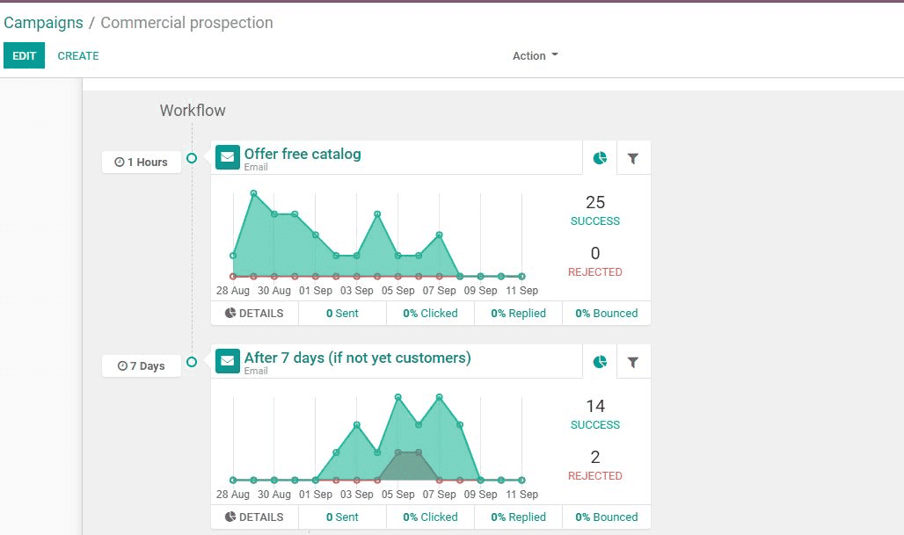The width and height of the screenshot is (904, 535).
Task: Click the 2 REJECTED count of After 7 days
Action: pos(595,466)
